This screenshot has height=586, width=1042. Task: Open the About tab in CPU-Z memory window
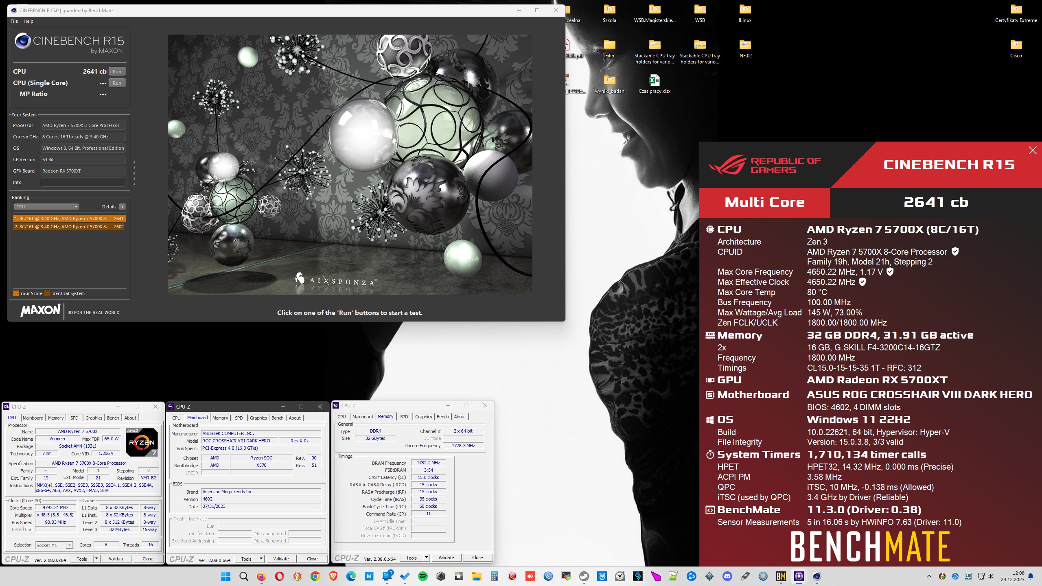tap(460, 417)
